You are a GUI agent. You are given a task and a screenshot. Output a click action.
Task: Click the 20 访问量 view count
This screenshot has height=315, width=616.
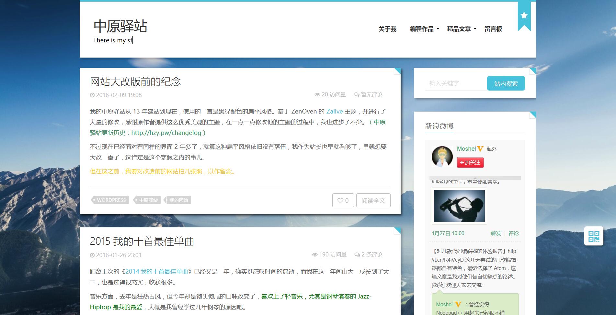pyautogui.click(x=330, y=94)
